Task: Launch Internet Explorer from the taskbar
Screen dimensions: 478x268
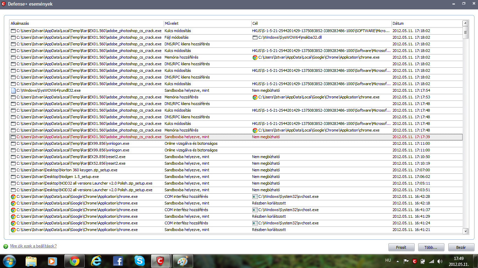Action: 96,261
